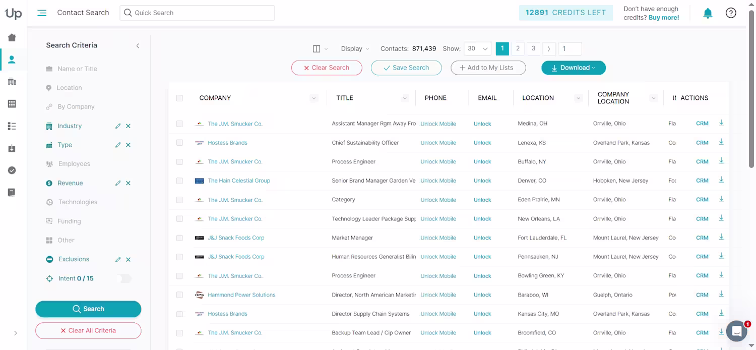
Task: Open COMPANY column filter dropdown
Action: click(x=314, y=98)
